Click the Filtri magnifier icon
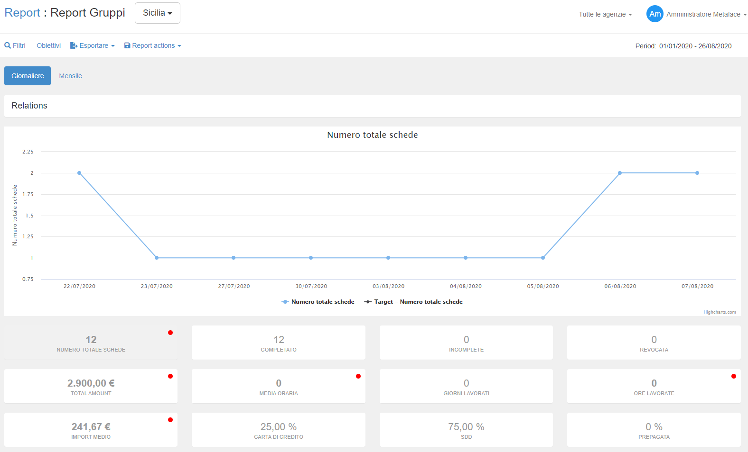The height and width of the screenshot is (452, 748). (8, 46)
